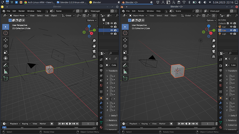Open Object properties tab in Blender <2> window
Viewport: 239px width, 134px height.
pyautogui.click(x=221, y=98)
